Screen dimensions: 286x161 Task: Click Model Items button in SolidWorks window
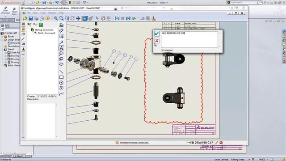click(14, 11)
